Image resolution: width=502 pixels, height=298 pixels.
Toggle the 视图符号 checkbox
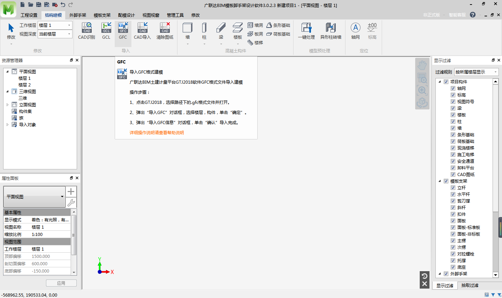coord(453,102)
